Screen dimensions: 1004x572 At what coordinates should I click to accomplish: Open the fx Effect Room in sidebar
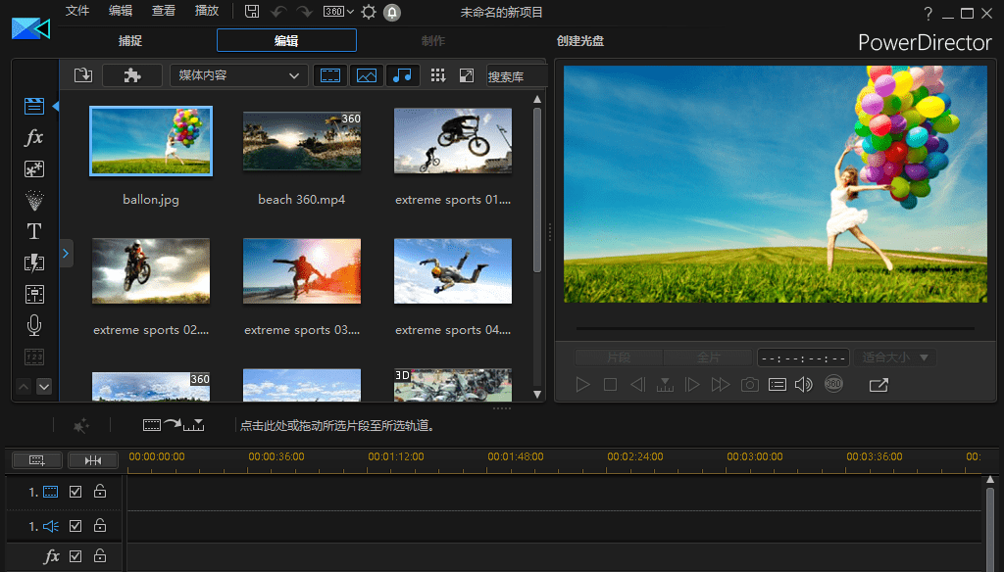pyautogui.click(x=34, y=138)
